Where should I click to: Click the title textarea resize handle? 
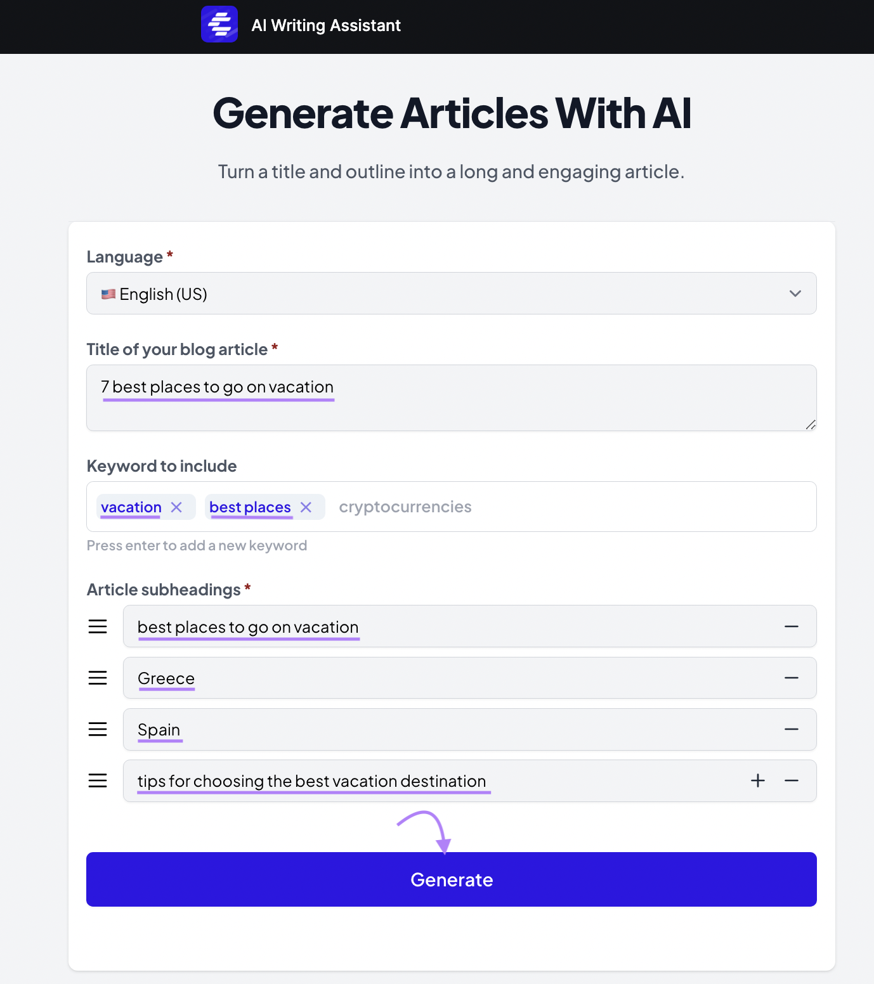[811, 425]
